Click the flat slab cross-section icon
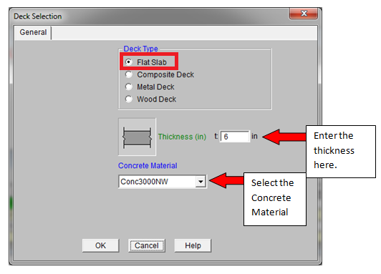Screen dimensions: 381x274 click(x=137, y=137)
